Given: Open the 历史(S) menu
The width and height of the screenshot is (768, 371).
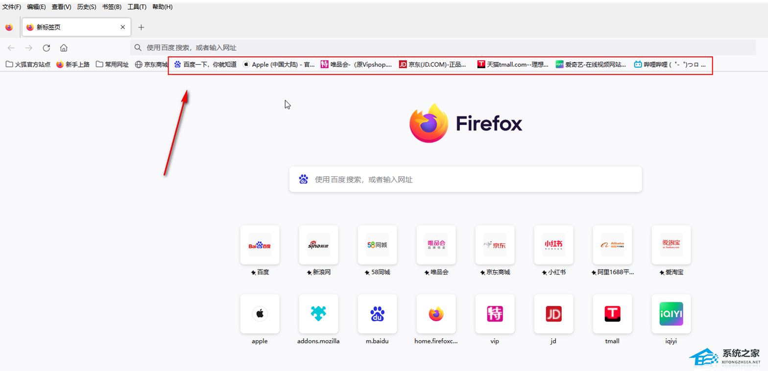Looking at the screenshot, I should tap(87, 7).
